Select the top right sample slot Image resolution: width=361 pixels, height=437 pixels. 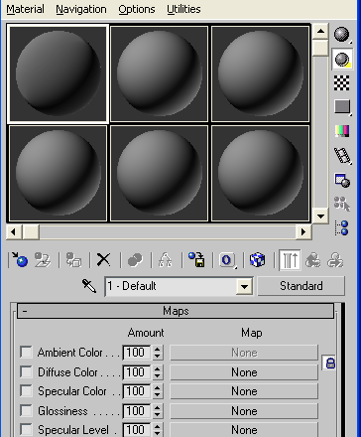click(x=260, y=73)
